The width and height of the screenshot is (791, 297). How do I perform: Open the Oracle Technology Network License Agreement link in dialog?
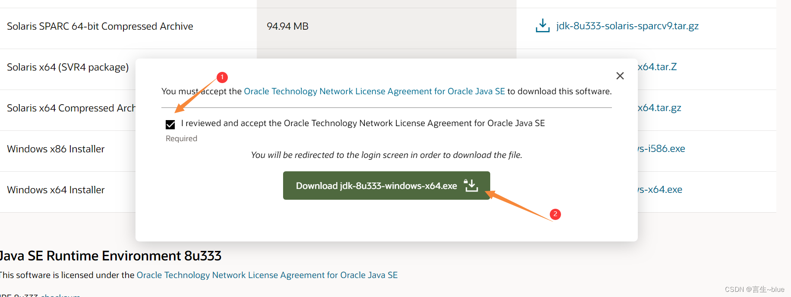point(374,91)
